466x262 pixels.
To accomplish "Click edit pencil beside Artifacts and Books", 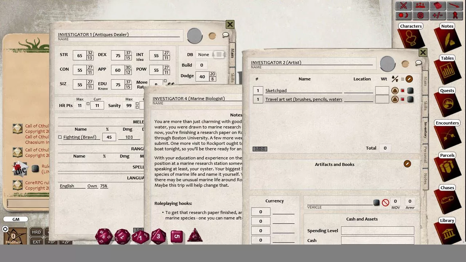I will (x=407, y=164).
